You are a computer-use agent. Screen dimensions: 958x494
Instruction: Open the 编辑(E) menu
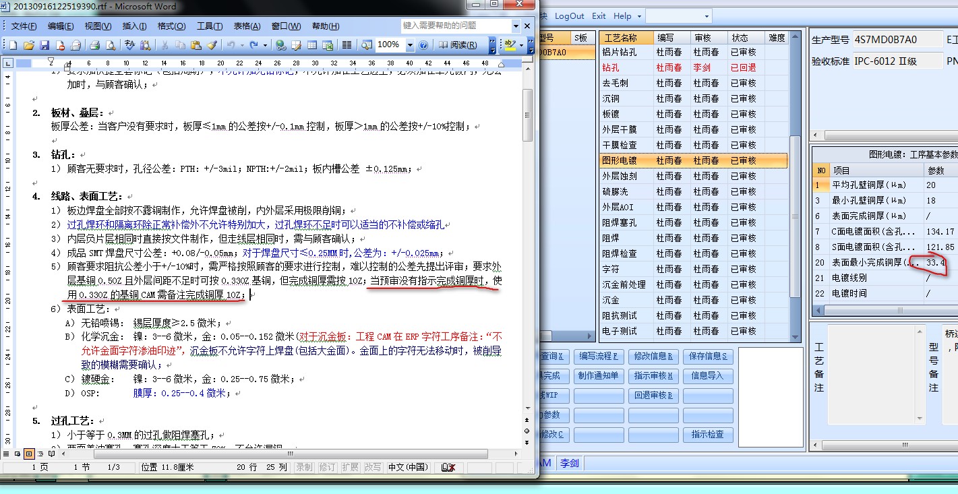pyautogui.click(x=61, y=26)
